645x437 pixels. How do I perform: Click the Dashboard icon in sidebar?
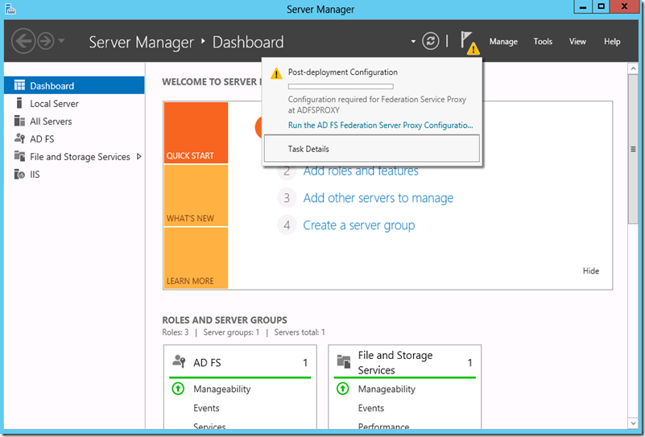click(19, 85)
